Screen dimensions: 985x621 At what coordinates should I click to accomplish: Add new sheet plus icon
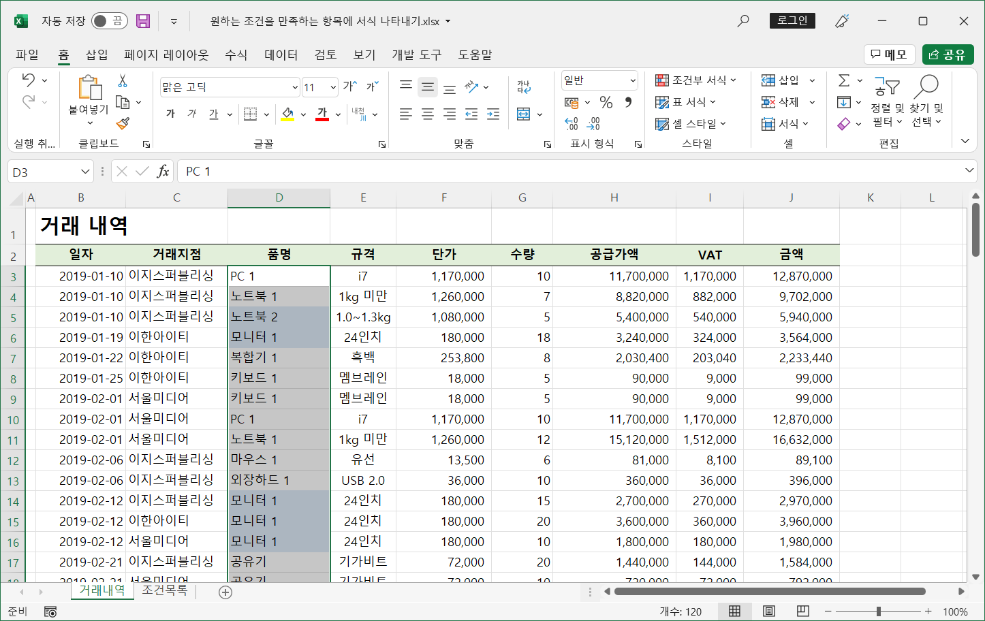tap(225, 592)
